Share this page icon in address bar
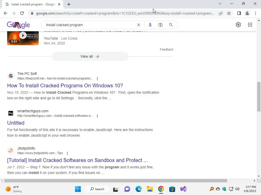Screen dimensions: 261x195 pyautogui.click(x=221, y=13)
